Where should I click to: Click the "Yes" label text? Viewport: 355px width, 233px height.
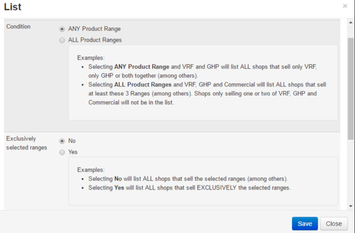(73, 152)
